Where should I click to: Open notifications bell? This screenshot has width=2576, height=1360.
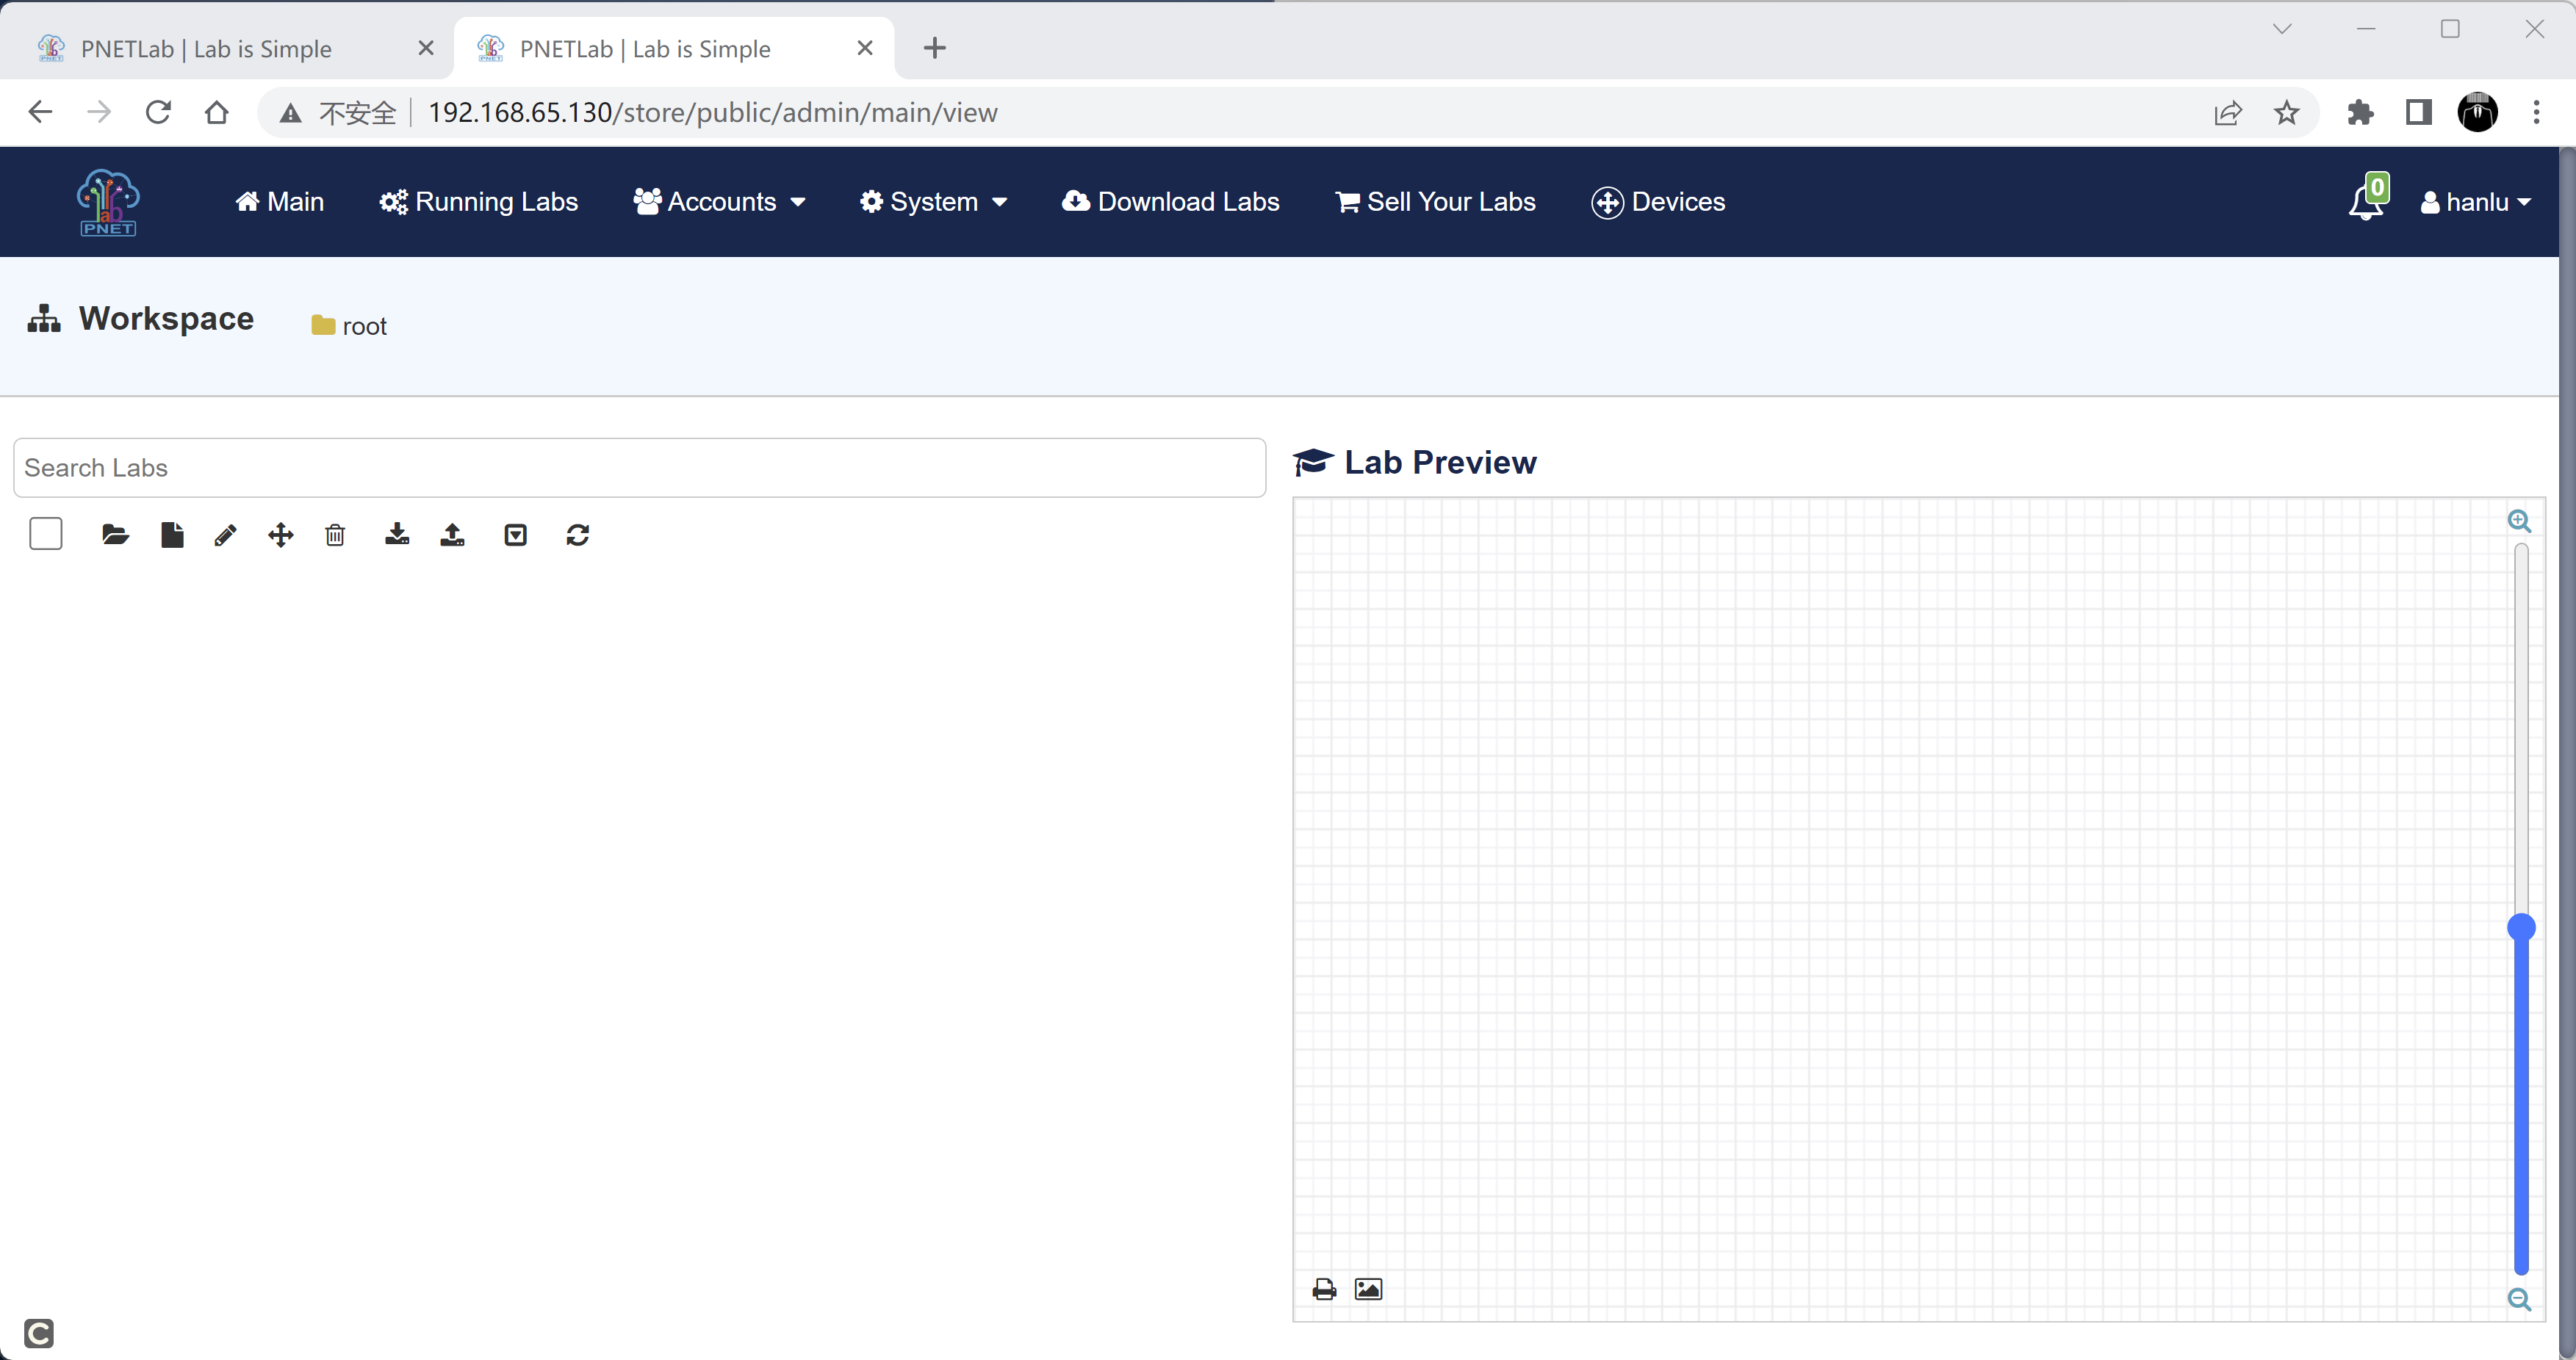tap(2366, 200)
